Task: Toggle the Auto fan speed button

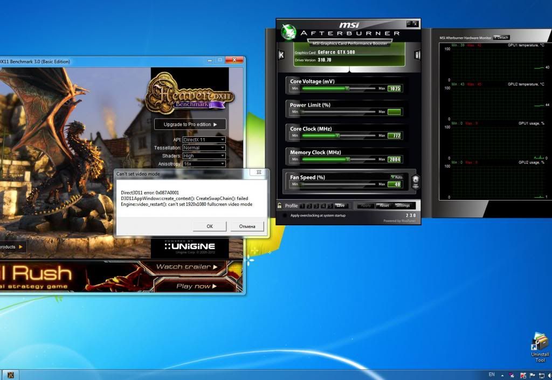Action: coord(396,177)
